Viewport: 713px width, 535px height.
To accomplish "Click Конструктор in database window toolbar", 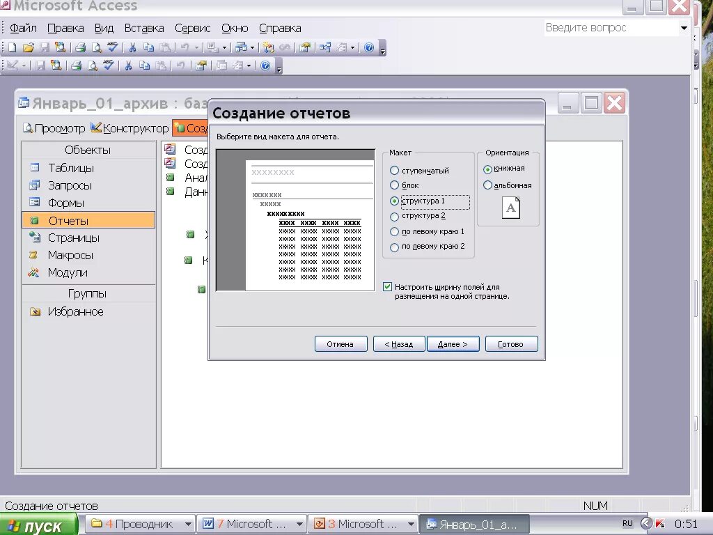I will click(130, 128).
